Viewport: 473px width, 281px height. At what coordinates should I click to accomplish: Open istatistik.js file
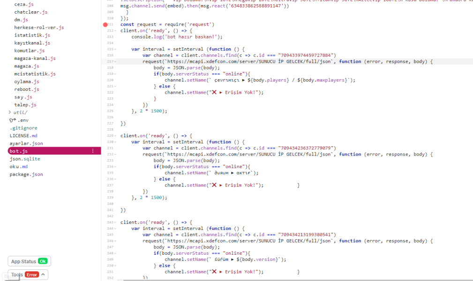click(x=32, y=35)
